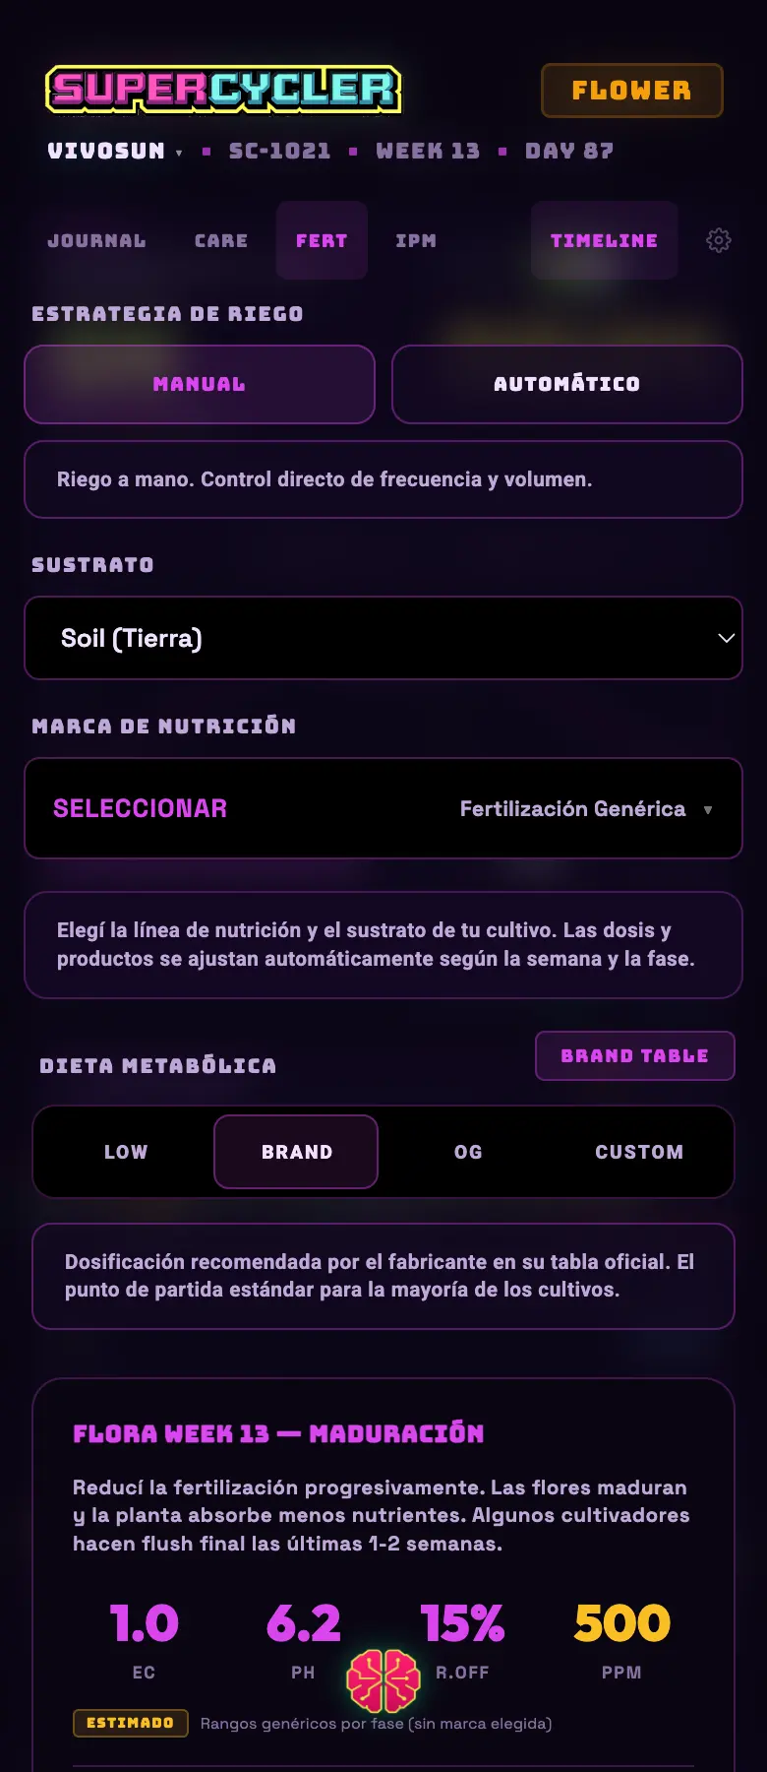The image size is (767, 1772).
Task: Click the SuperCycler logo
Action: pyautogui.click(x=223, y=89)
